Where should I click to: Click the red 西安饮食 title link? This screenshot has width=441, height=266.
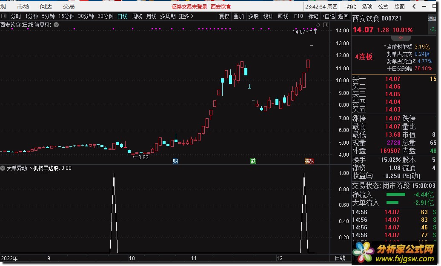(221, 6)
